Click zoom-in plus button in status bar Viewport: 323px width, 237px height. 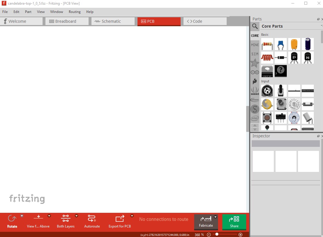240,235
